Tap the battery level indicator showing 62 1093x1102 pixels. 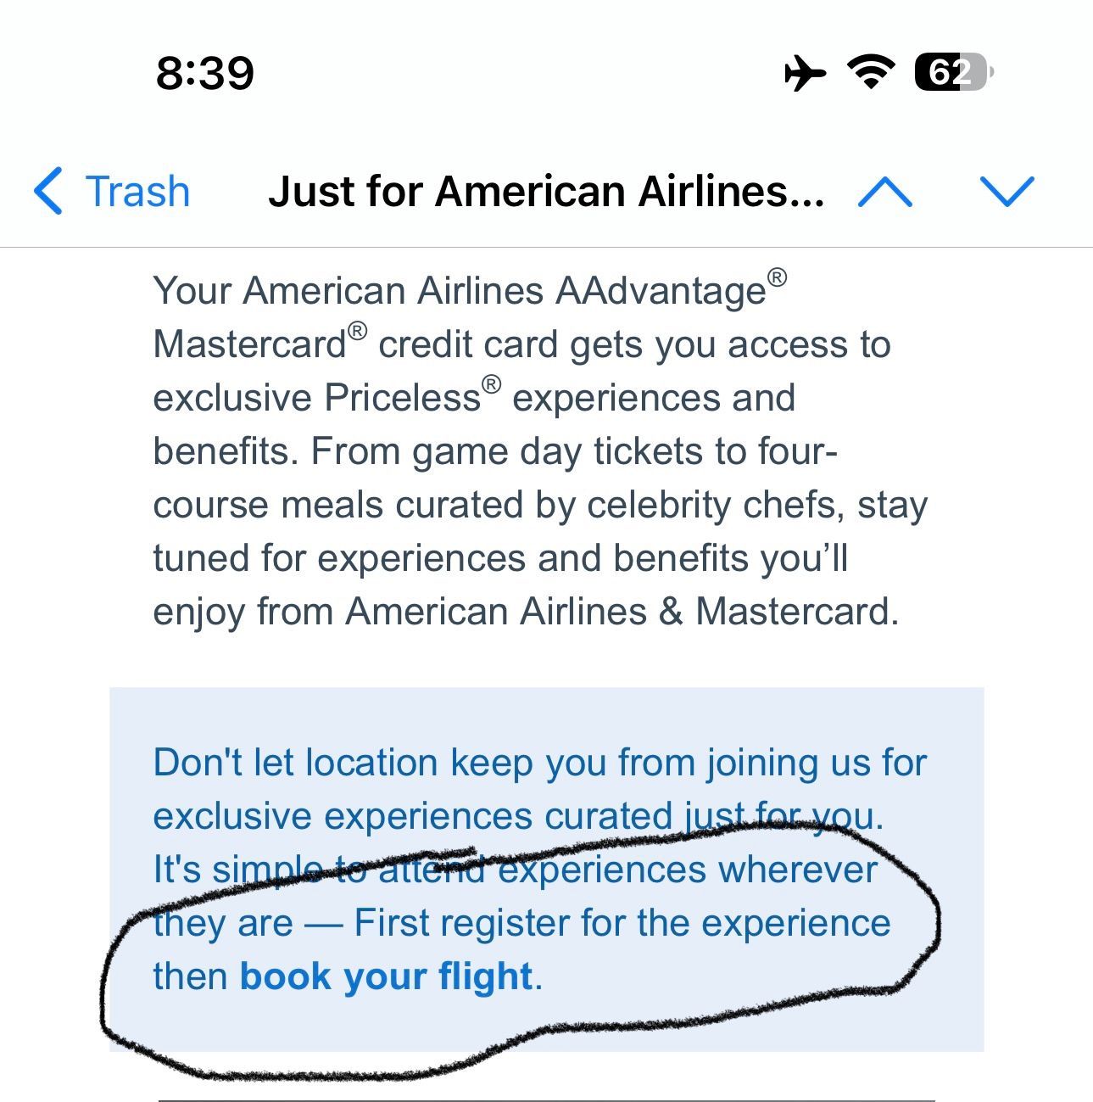tap(953, 72)
